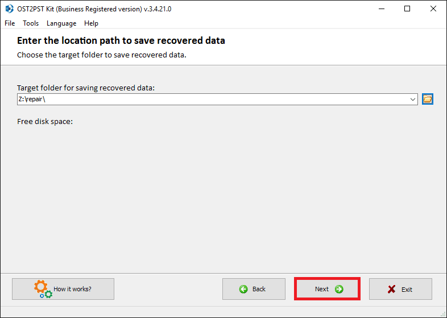447x318 pixels.
Task: Click the green right arrow icon on Next
Action: pyautogui.click(x=339, y=289)
